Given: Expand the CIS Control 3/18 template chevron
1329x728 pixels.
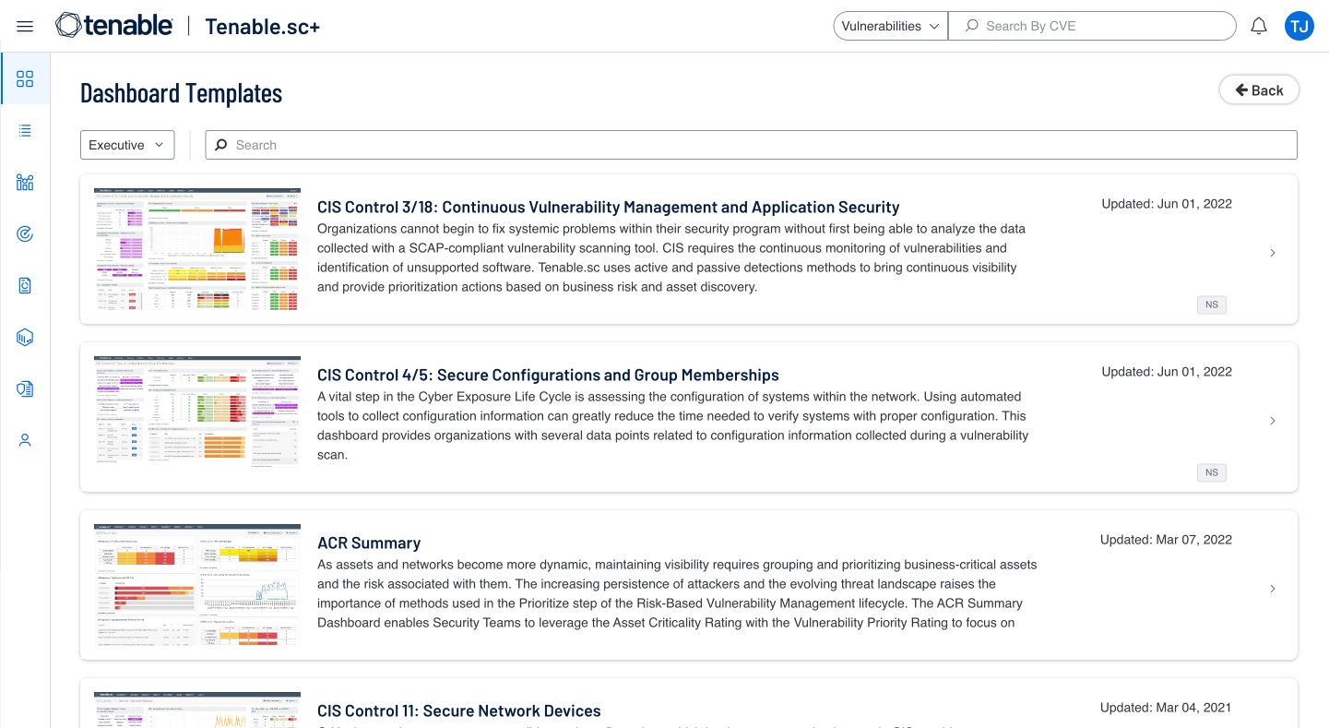Looking at the screenshot, I should [x=1273, y=253].
